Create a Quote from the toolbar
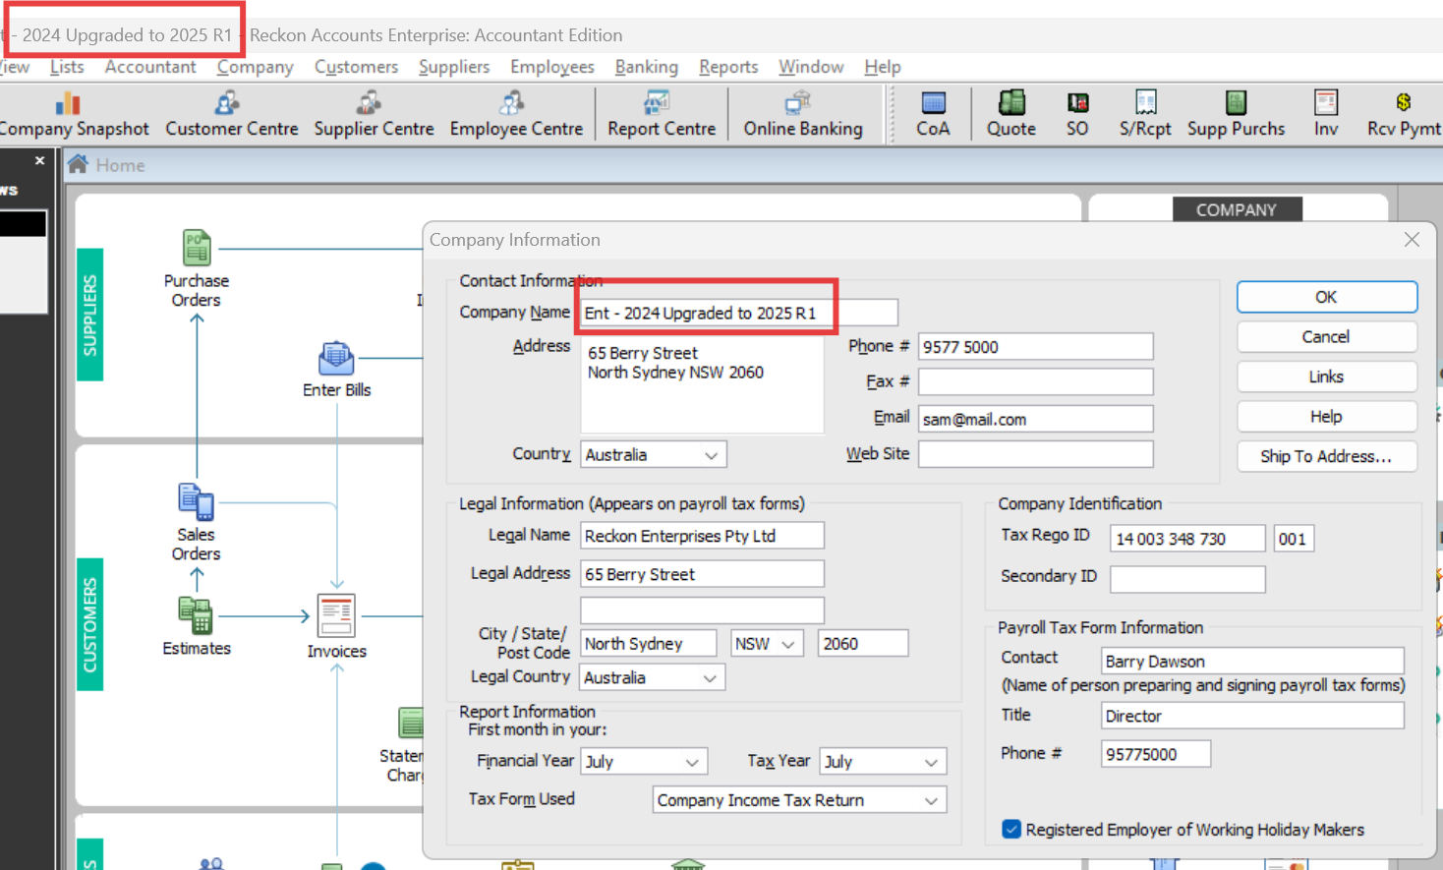 [x=1011, y=115]
